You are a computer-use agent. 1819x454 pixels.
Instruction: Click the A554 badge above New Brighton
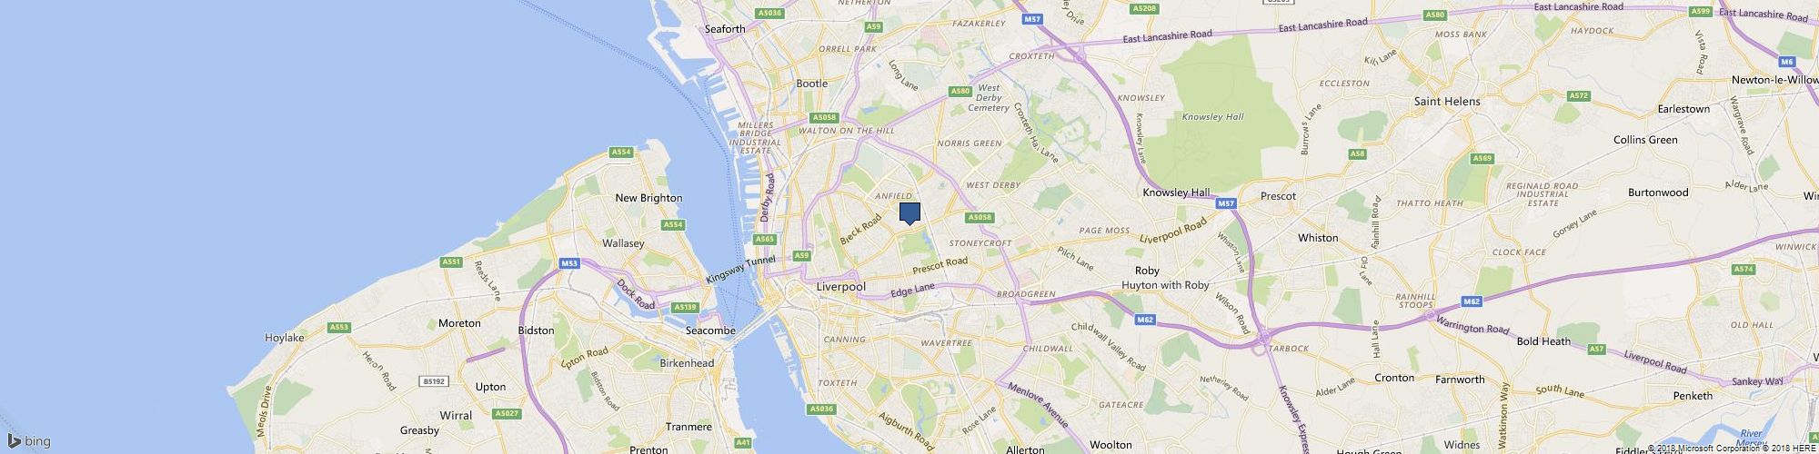[x=621, y=152]
